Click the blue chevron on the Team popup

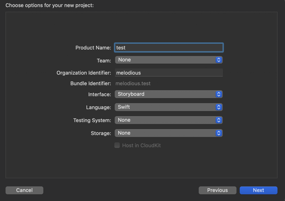(x=219, y=60)
